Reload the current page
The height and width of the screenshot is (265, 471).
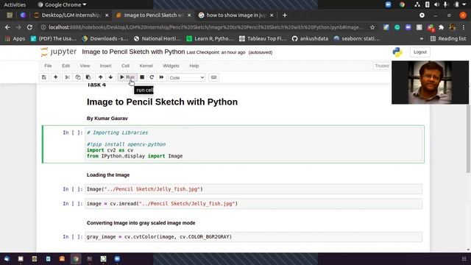pos(29,27)
